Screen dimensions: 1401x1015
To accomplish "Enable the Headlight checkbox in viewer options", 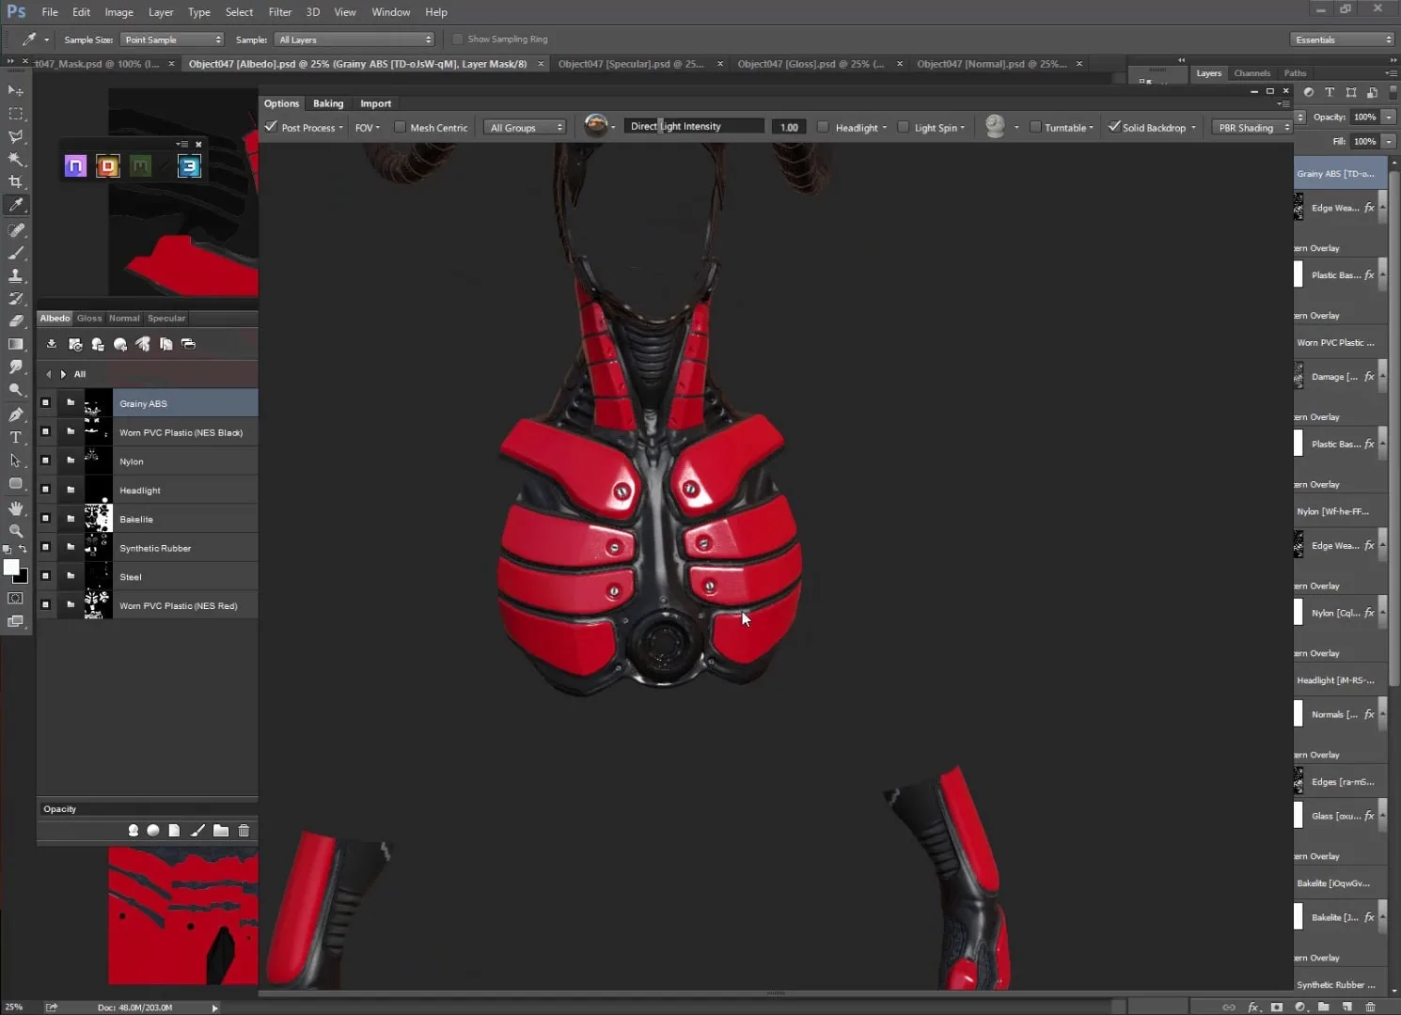I will tap(824, 127).
